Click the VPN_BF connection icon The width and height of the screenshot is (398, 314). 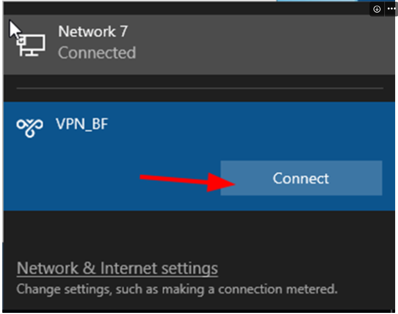(30, 127)
